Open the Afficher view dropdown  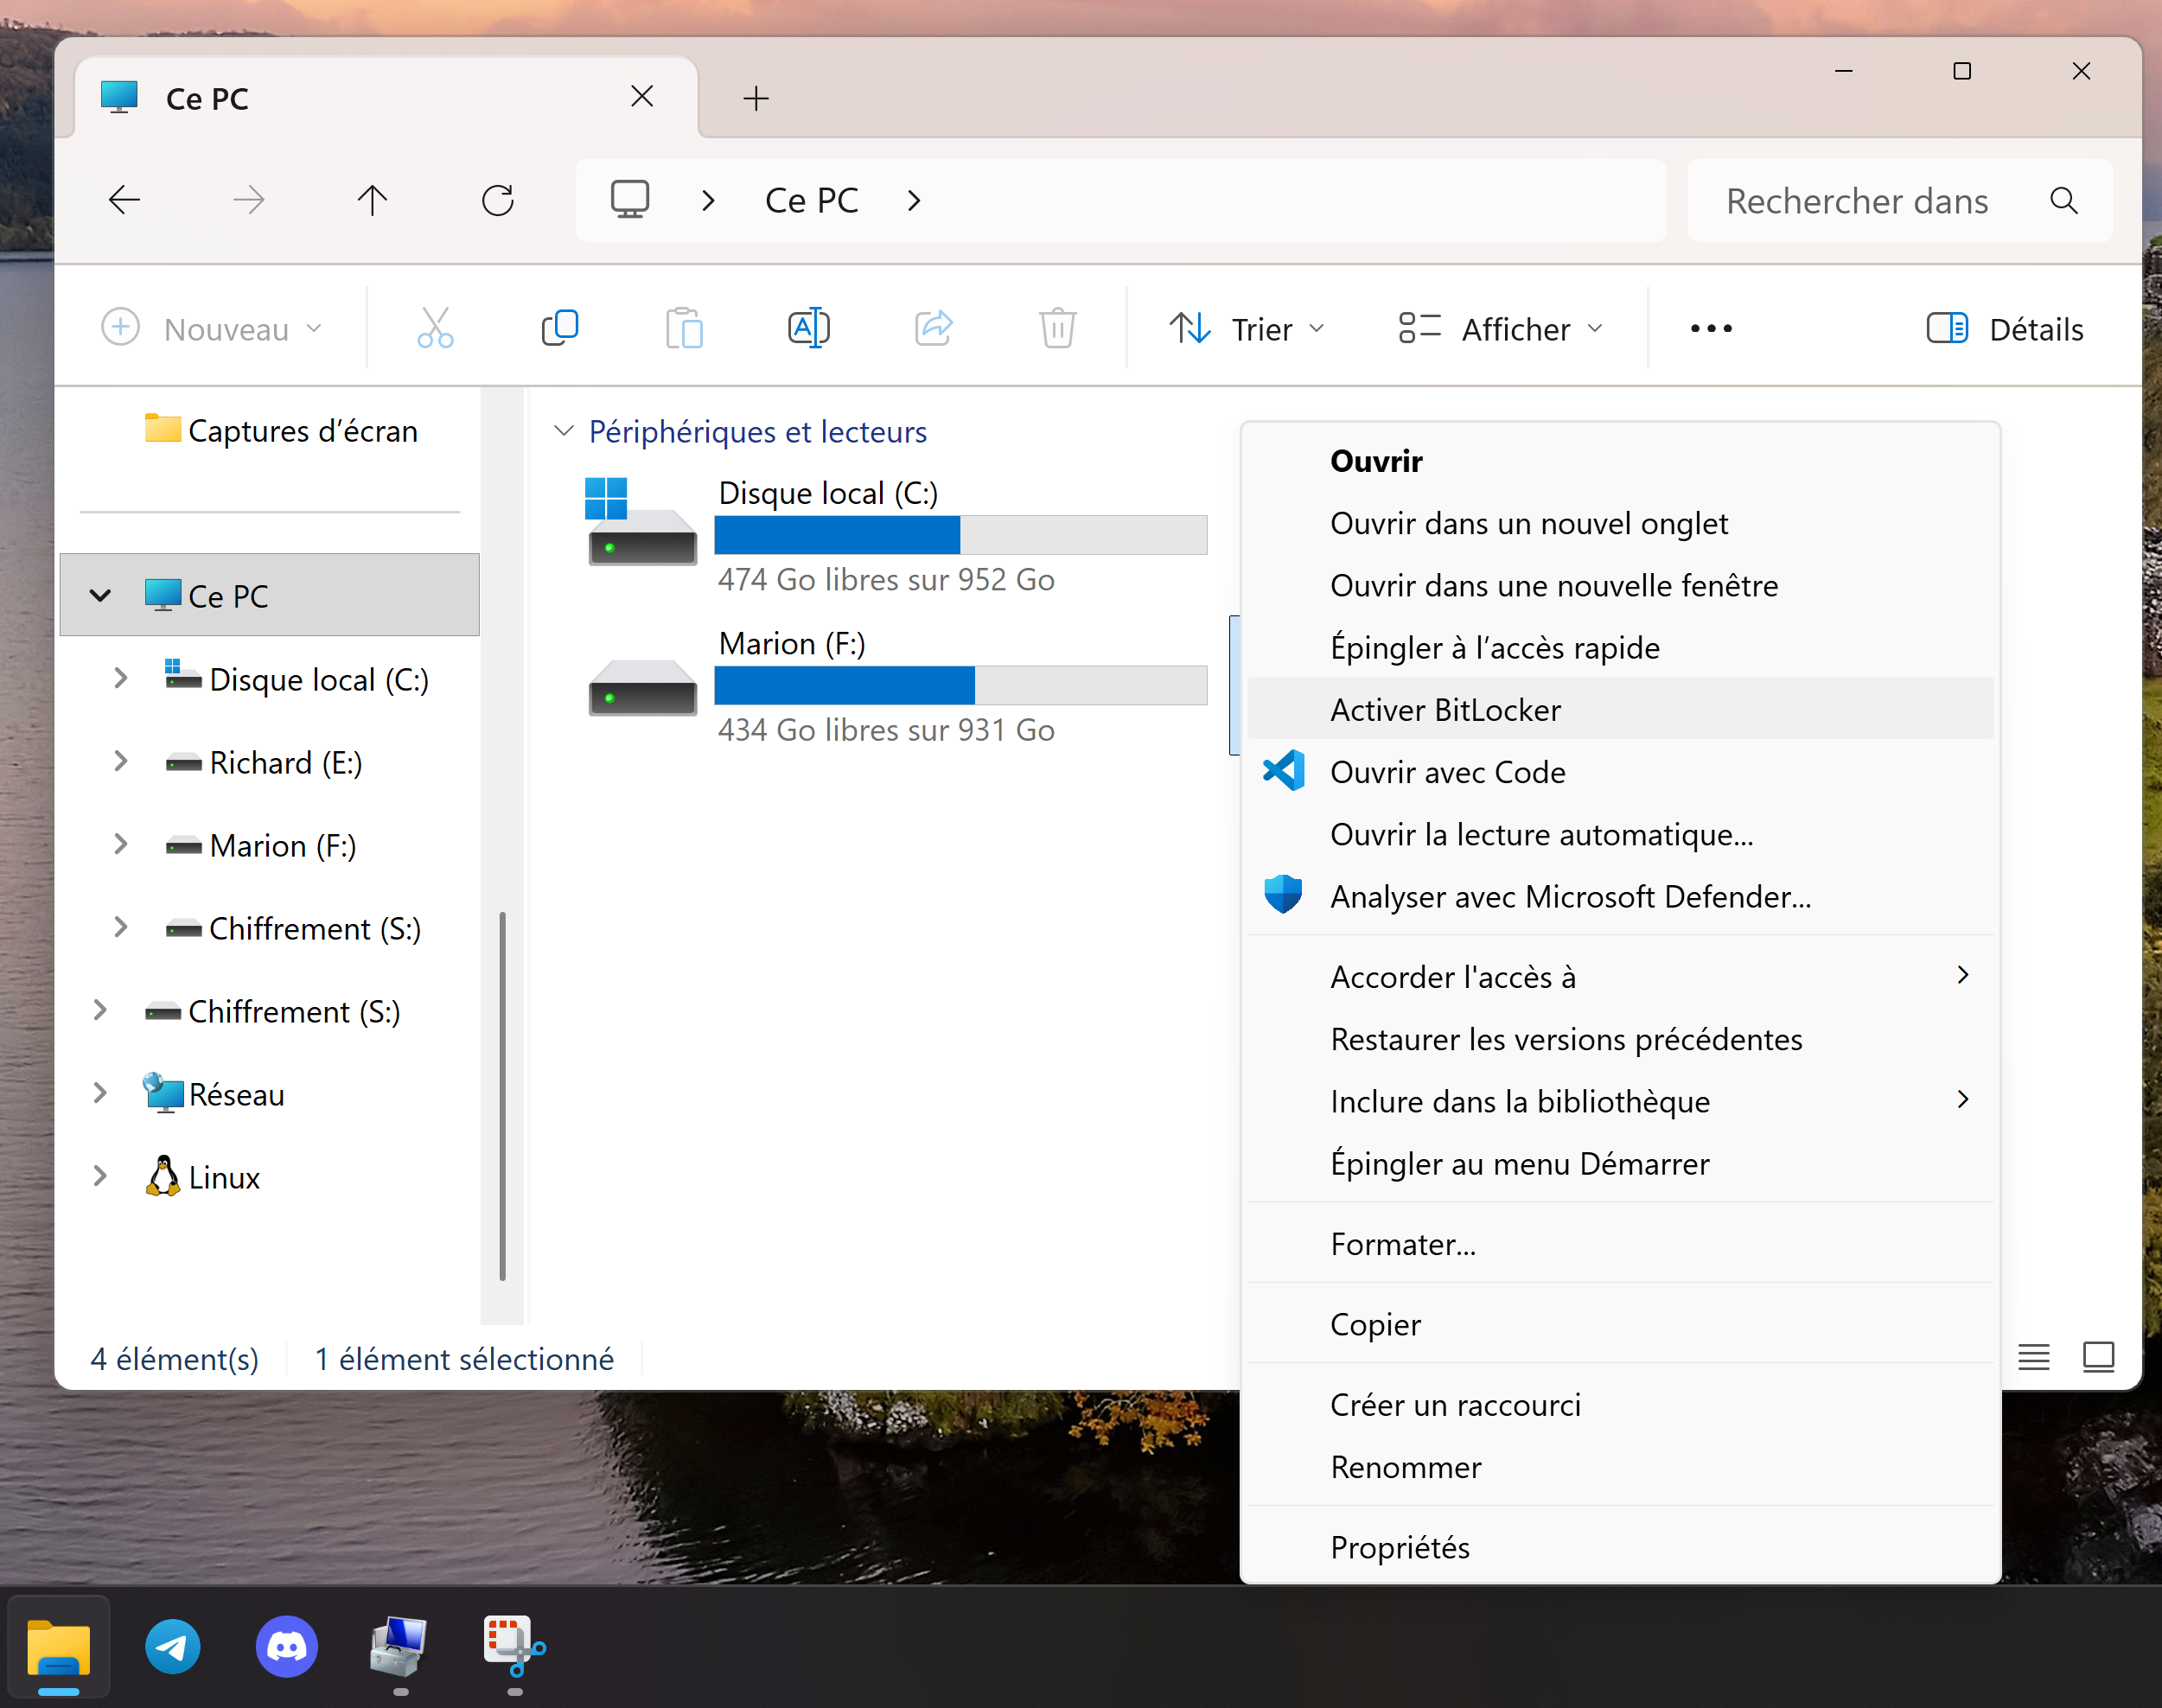[1500, 328]
